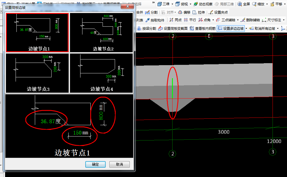Screen dimensions: 287x177
Task: Close the 设置筏板边坡 dialog
Action: (127, 6)
